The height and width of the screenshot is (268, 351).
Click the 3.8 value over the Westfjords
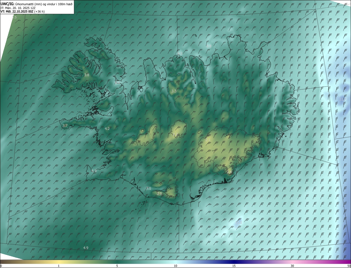(x=87, y=75)
